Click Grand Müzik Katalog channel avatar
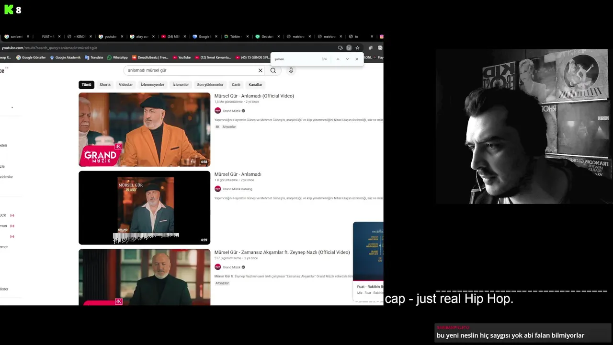Image resolution: width=613 pixels, height=345 pixels. pos(217,189)
